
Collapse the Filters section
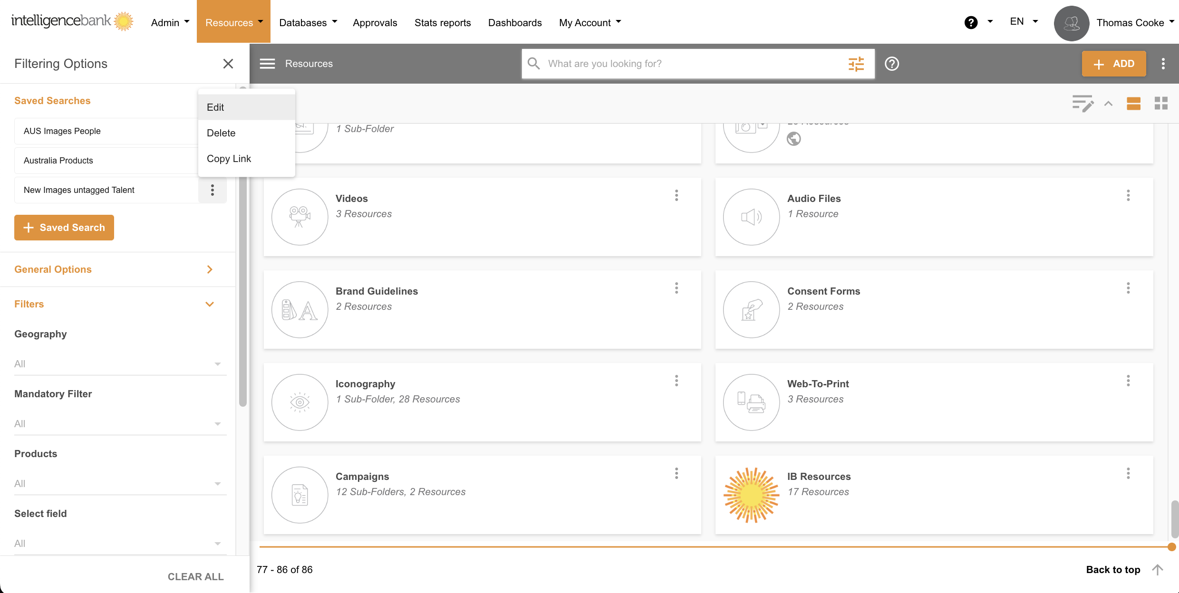pos(209,304)
